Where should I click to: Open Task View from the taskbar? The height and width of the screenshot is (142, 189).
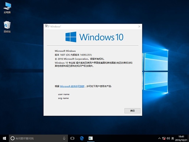pos(72,138)
